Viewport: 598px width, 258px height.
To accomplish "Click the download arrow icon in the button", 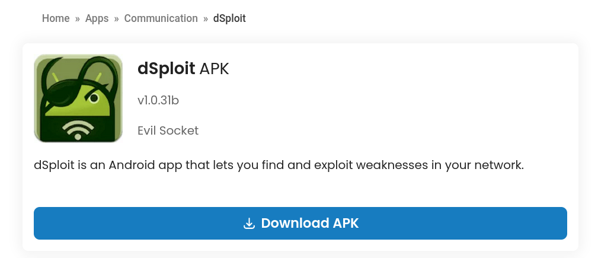I will (249, 223).
